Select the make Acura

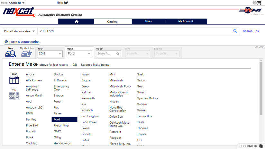click(30, 74)
